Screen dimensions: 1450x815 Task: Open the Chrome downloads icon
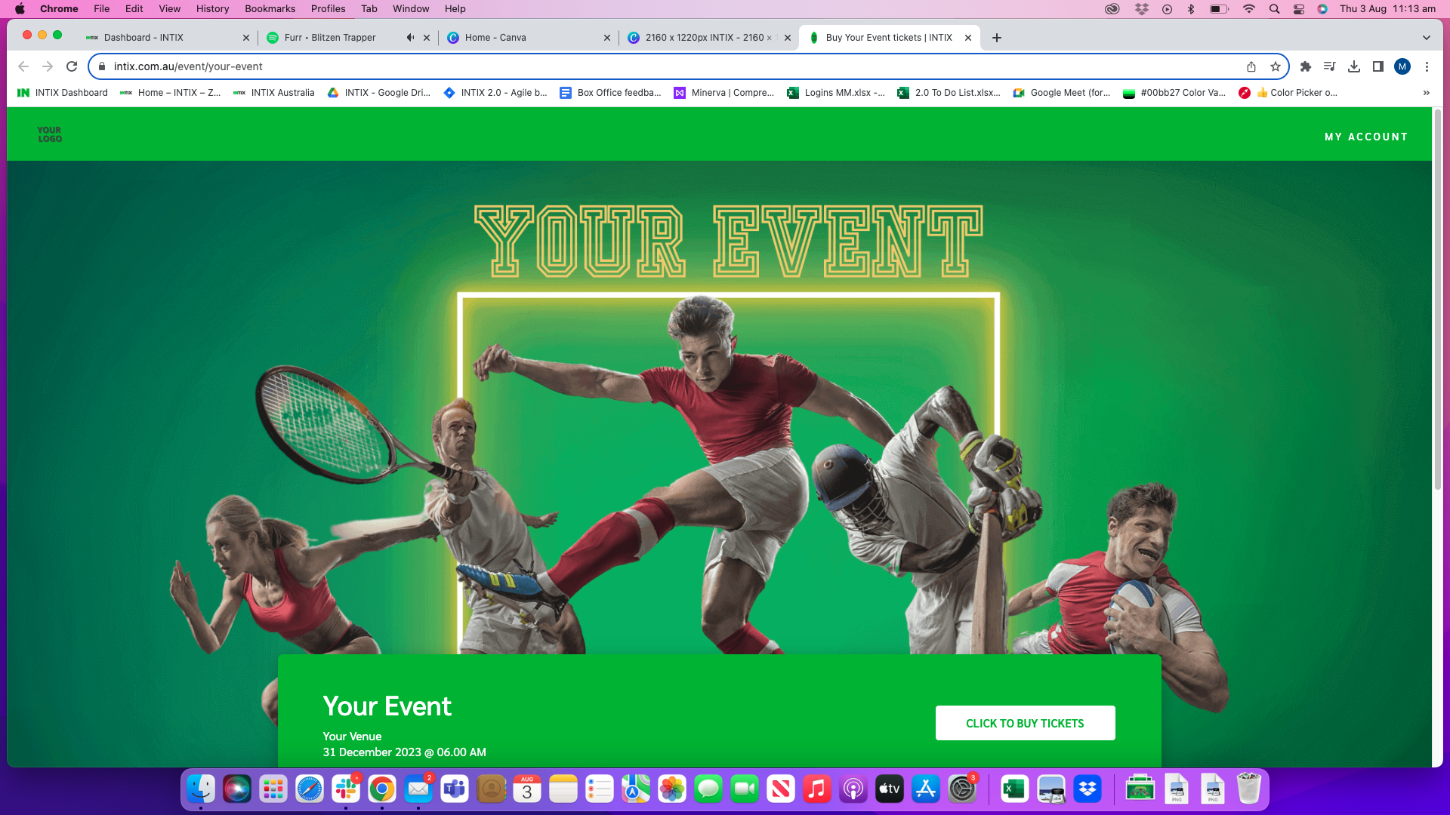coord(1354,66)
